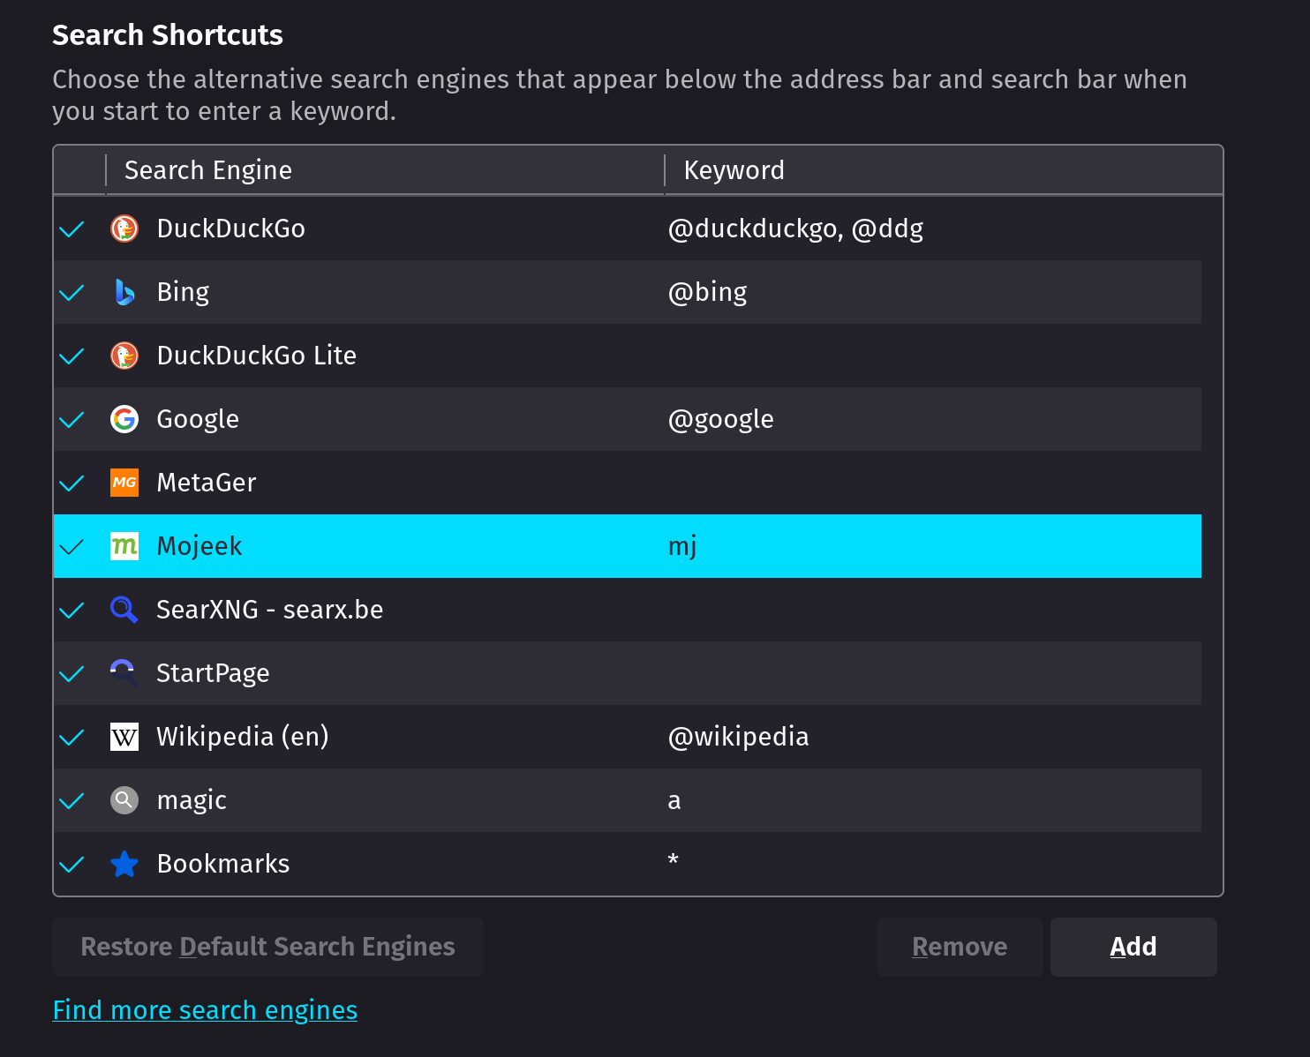Click the @duckduckgo, @ddg keyword cell
The height and width of the screenshot is (1057, 1310).
[795, 229]
